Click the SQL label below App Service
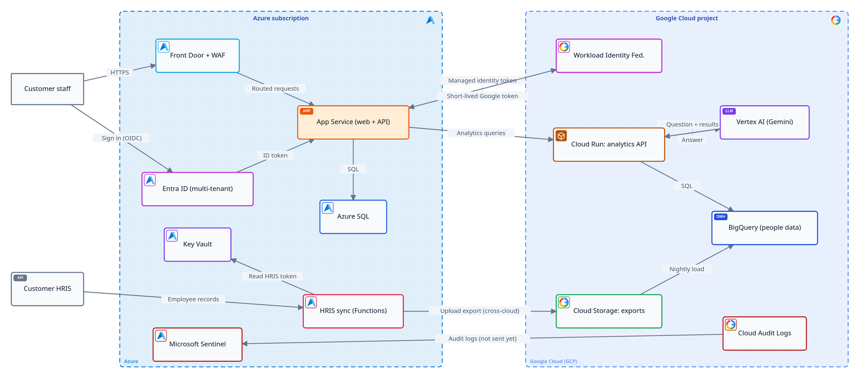 [353, 169]
